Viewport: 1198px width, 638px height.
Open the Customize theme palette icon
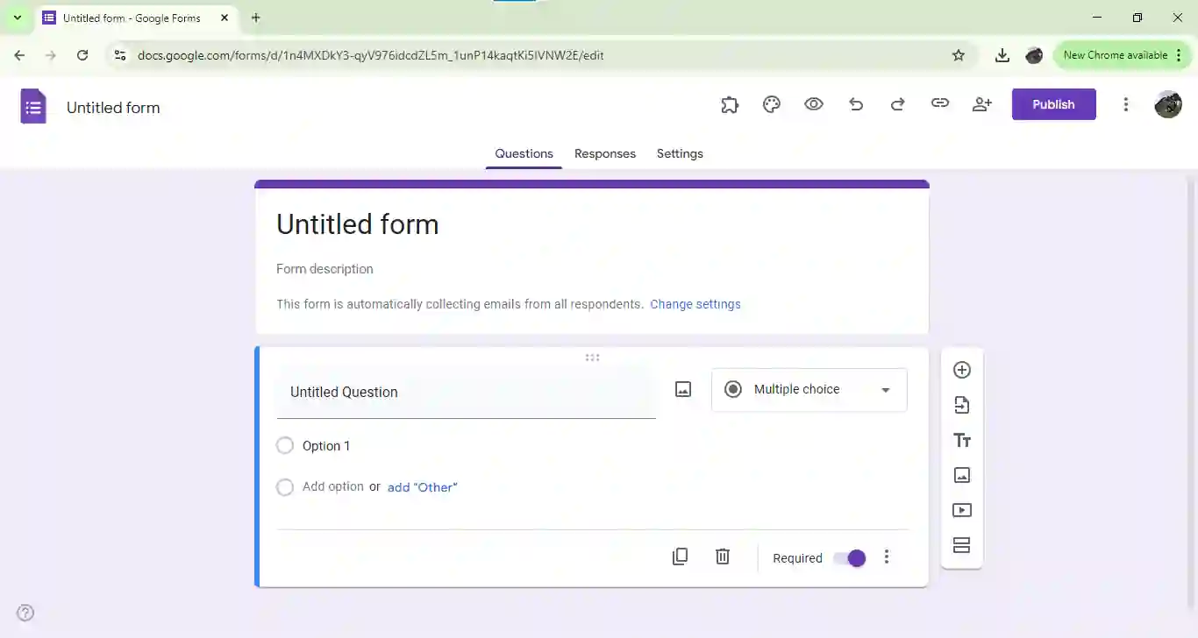772,103
